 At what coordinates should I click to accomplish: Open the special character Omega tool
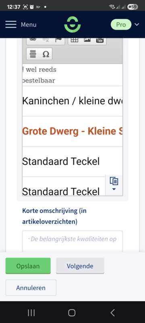[46, 54]
